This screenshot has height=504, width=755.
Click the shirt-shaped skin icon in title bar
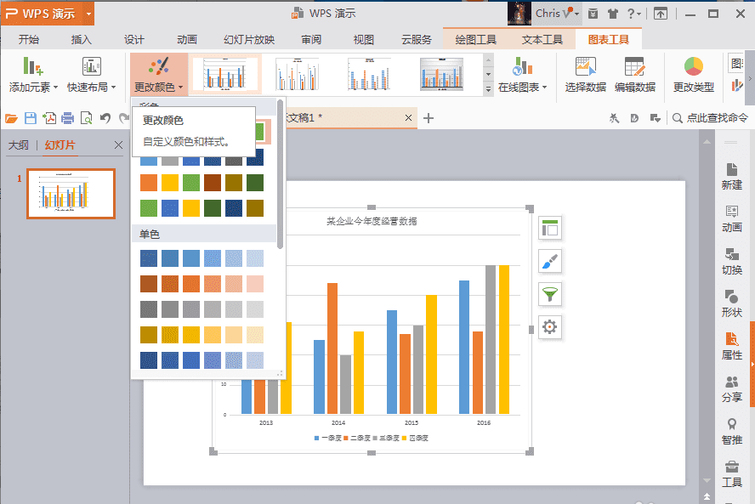[612, 14]
